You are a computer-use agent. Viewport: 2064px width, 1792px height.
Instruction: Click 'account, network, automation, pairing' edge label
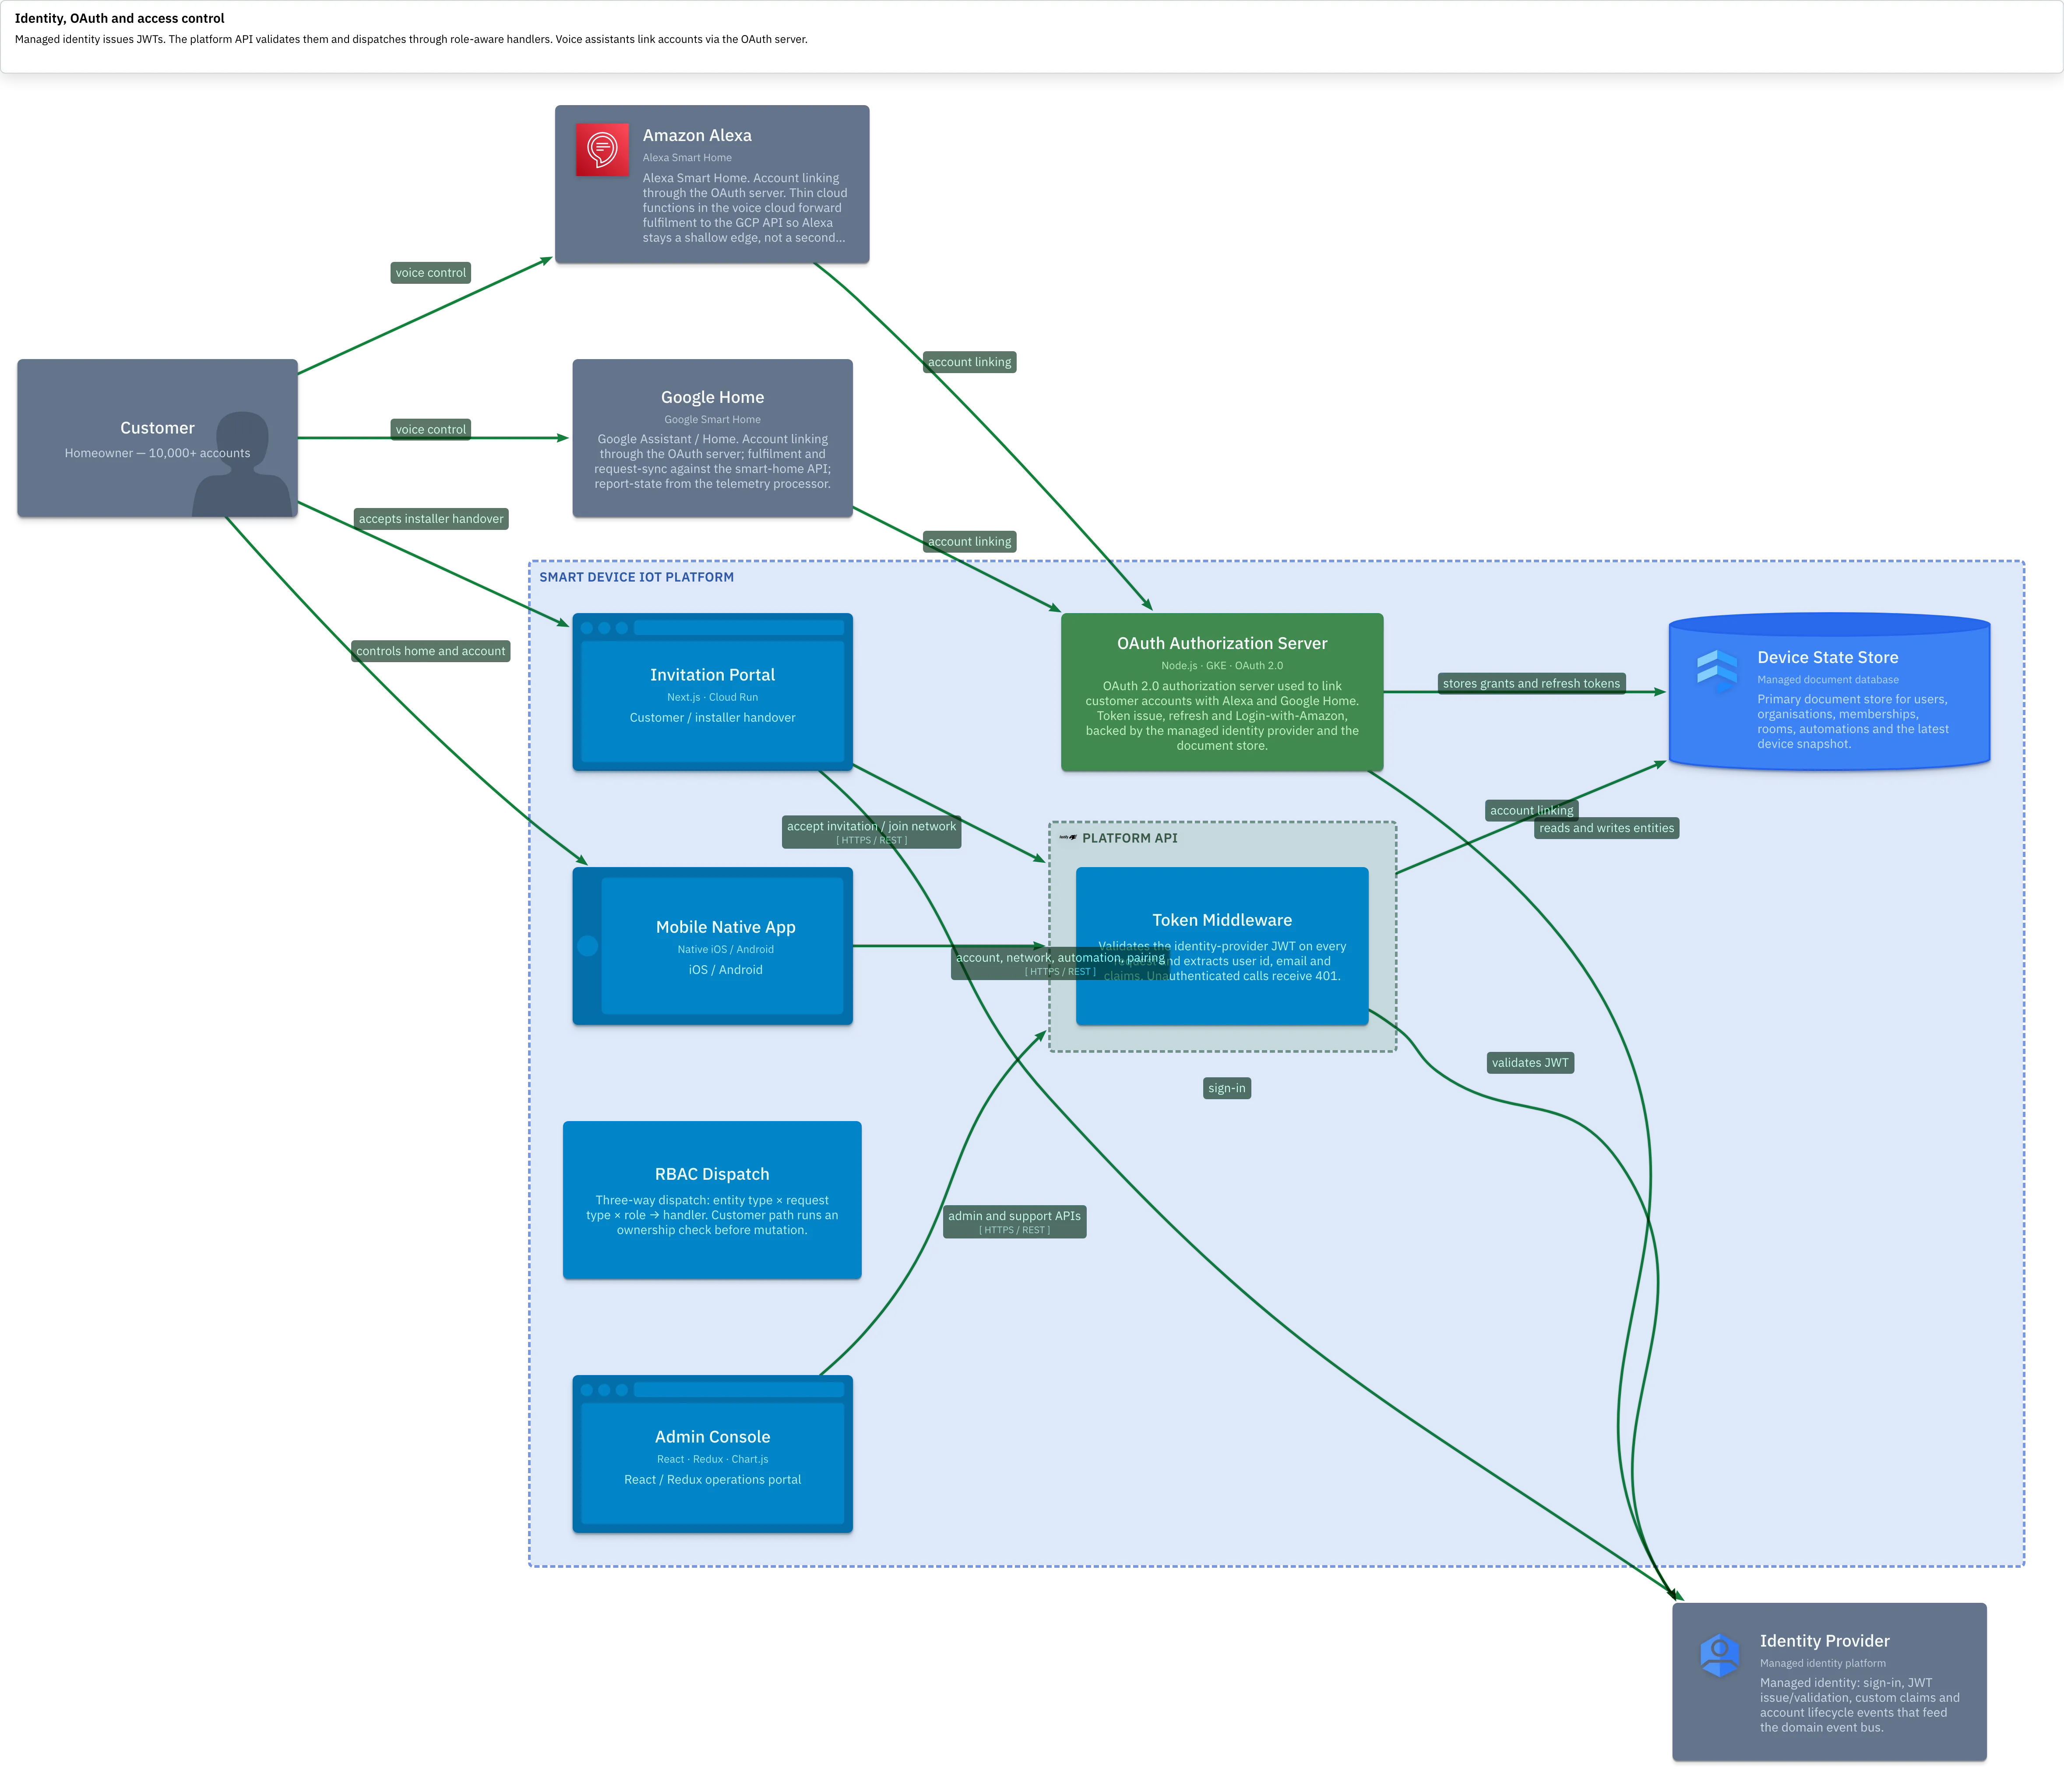pos(1060,963)
